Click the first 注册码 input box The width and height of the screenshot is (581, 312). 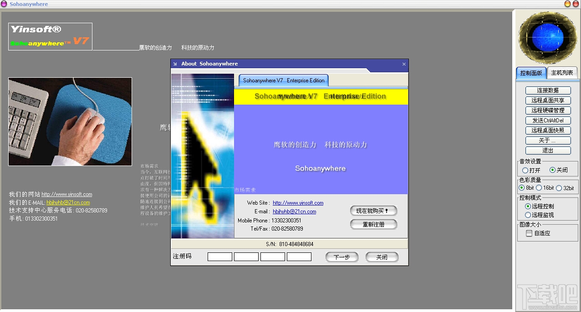(220, 257)
